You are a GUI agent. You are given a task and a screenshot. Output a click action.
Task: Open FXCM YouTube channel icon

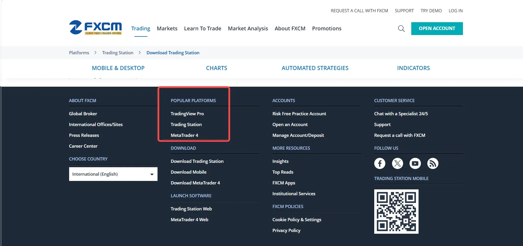coord(415,163)
